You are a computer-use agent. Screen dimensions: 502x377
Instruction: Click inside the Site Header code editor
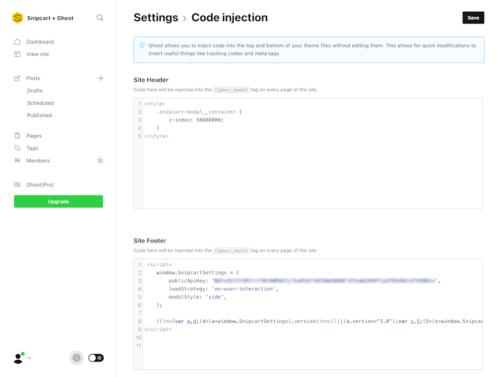point(308,154)
